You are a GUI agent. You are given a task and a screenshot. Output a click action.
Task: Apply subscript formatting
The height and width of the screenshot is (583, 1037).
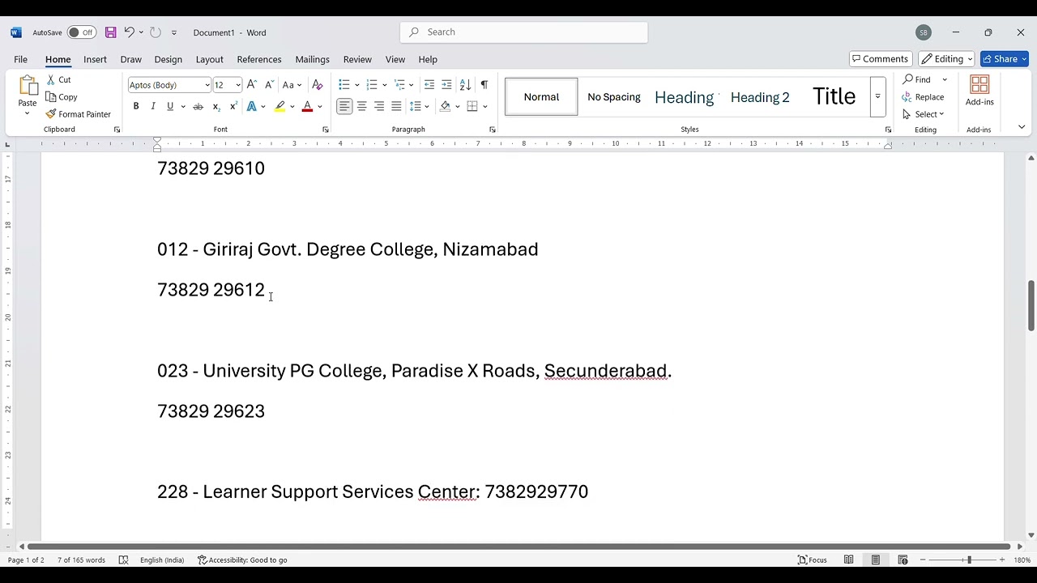[x=216, y=107]
